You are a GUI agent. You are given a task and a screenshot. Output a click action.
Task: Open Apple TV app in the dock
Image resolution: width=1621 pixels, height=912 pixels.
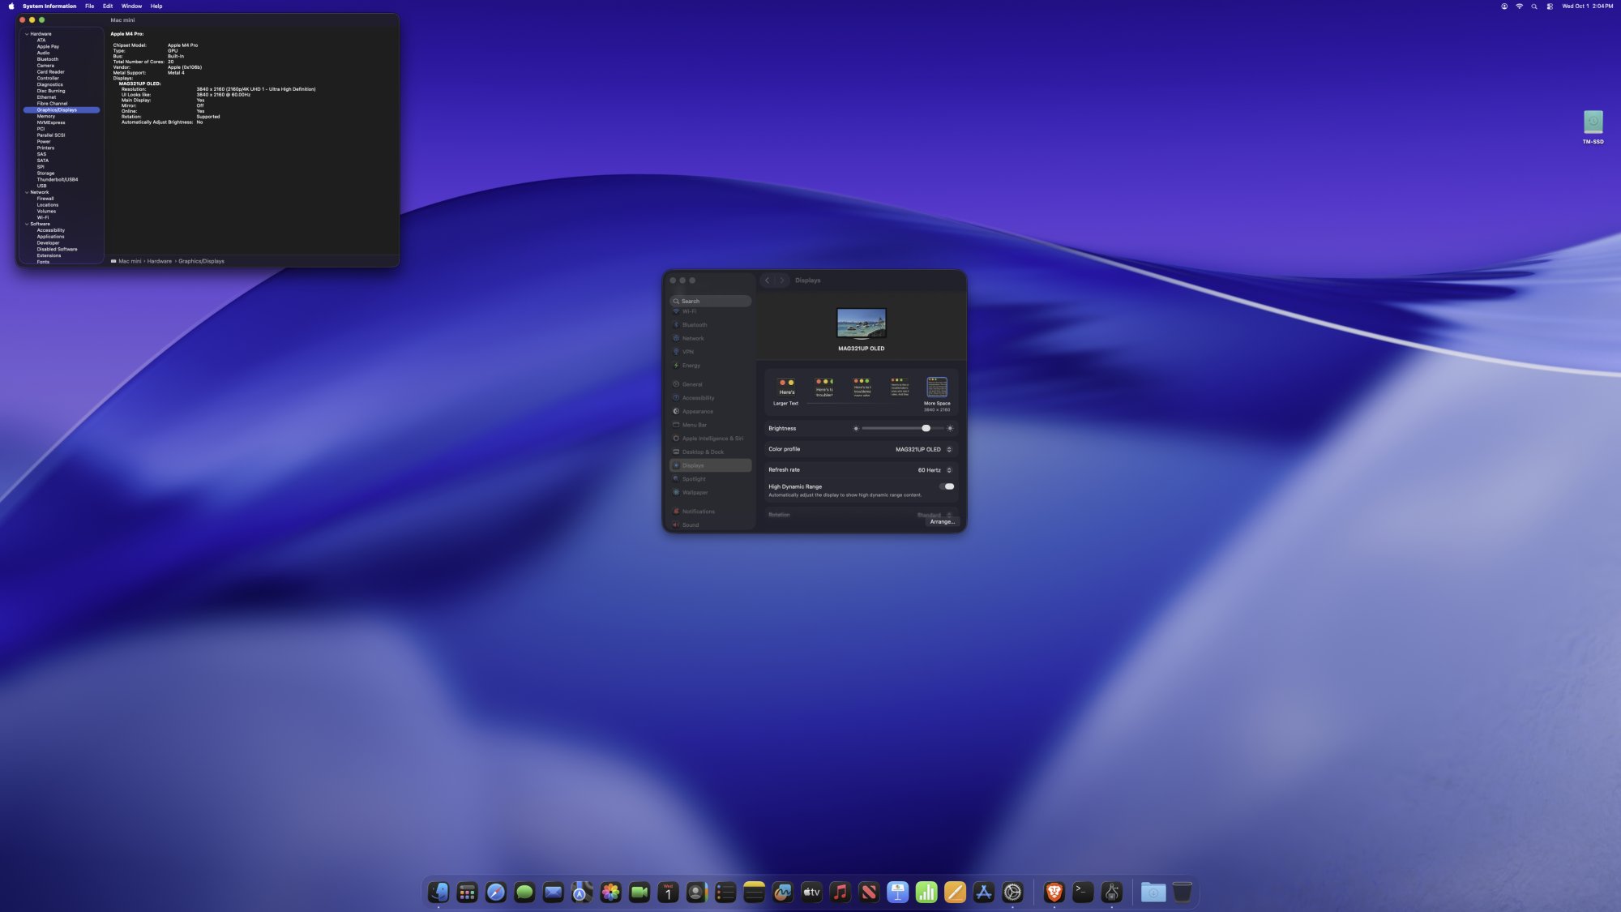(x=811, y=893)
